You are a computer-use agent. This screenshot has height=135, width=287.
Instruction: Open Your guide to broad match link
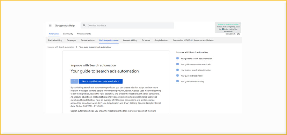(x=192, y=76)
